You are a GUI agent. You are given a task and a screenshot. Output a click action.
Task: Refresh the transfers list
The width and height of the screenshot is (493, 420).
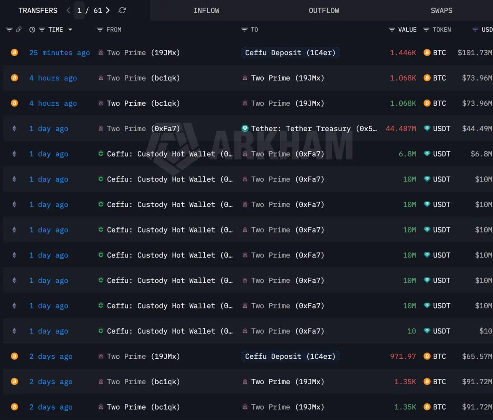click(x=122, y=10)
